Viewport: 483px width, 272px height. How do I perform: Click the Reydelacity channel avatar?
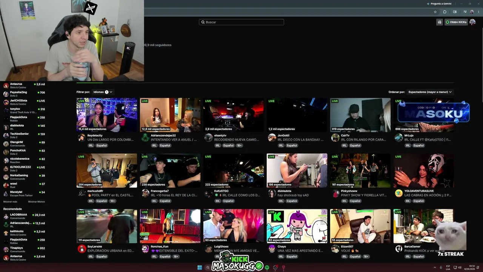[82, 138]
